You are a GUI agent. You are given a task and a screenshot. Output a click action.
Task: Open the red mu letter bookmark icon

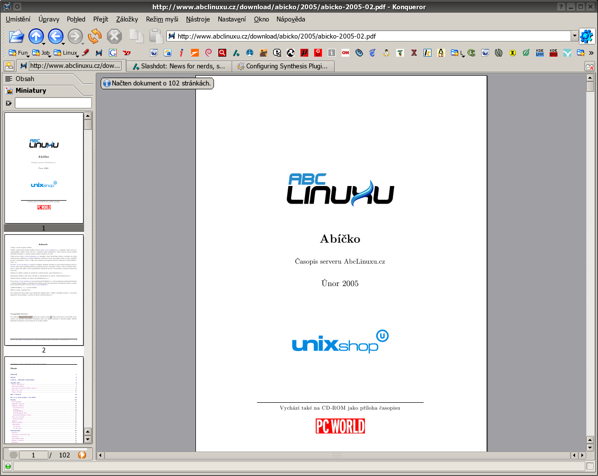tap(304, 53)
